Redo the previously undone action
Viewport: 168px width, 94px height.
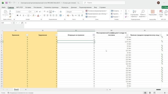tap(14, 3)
